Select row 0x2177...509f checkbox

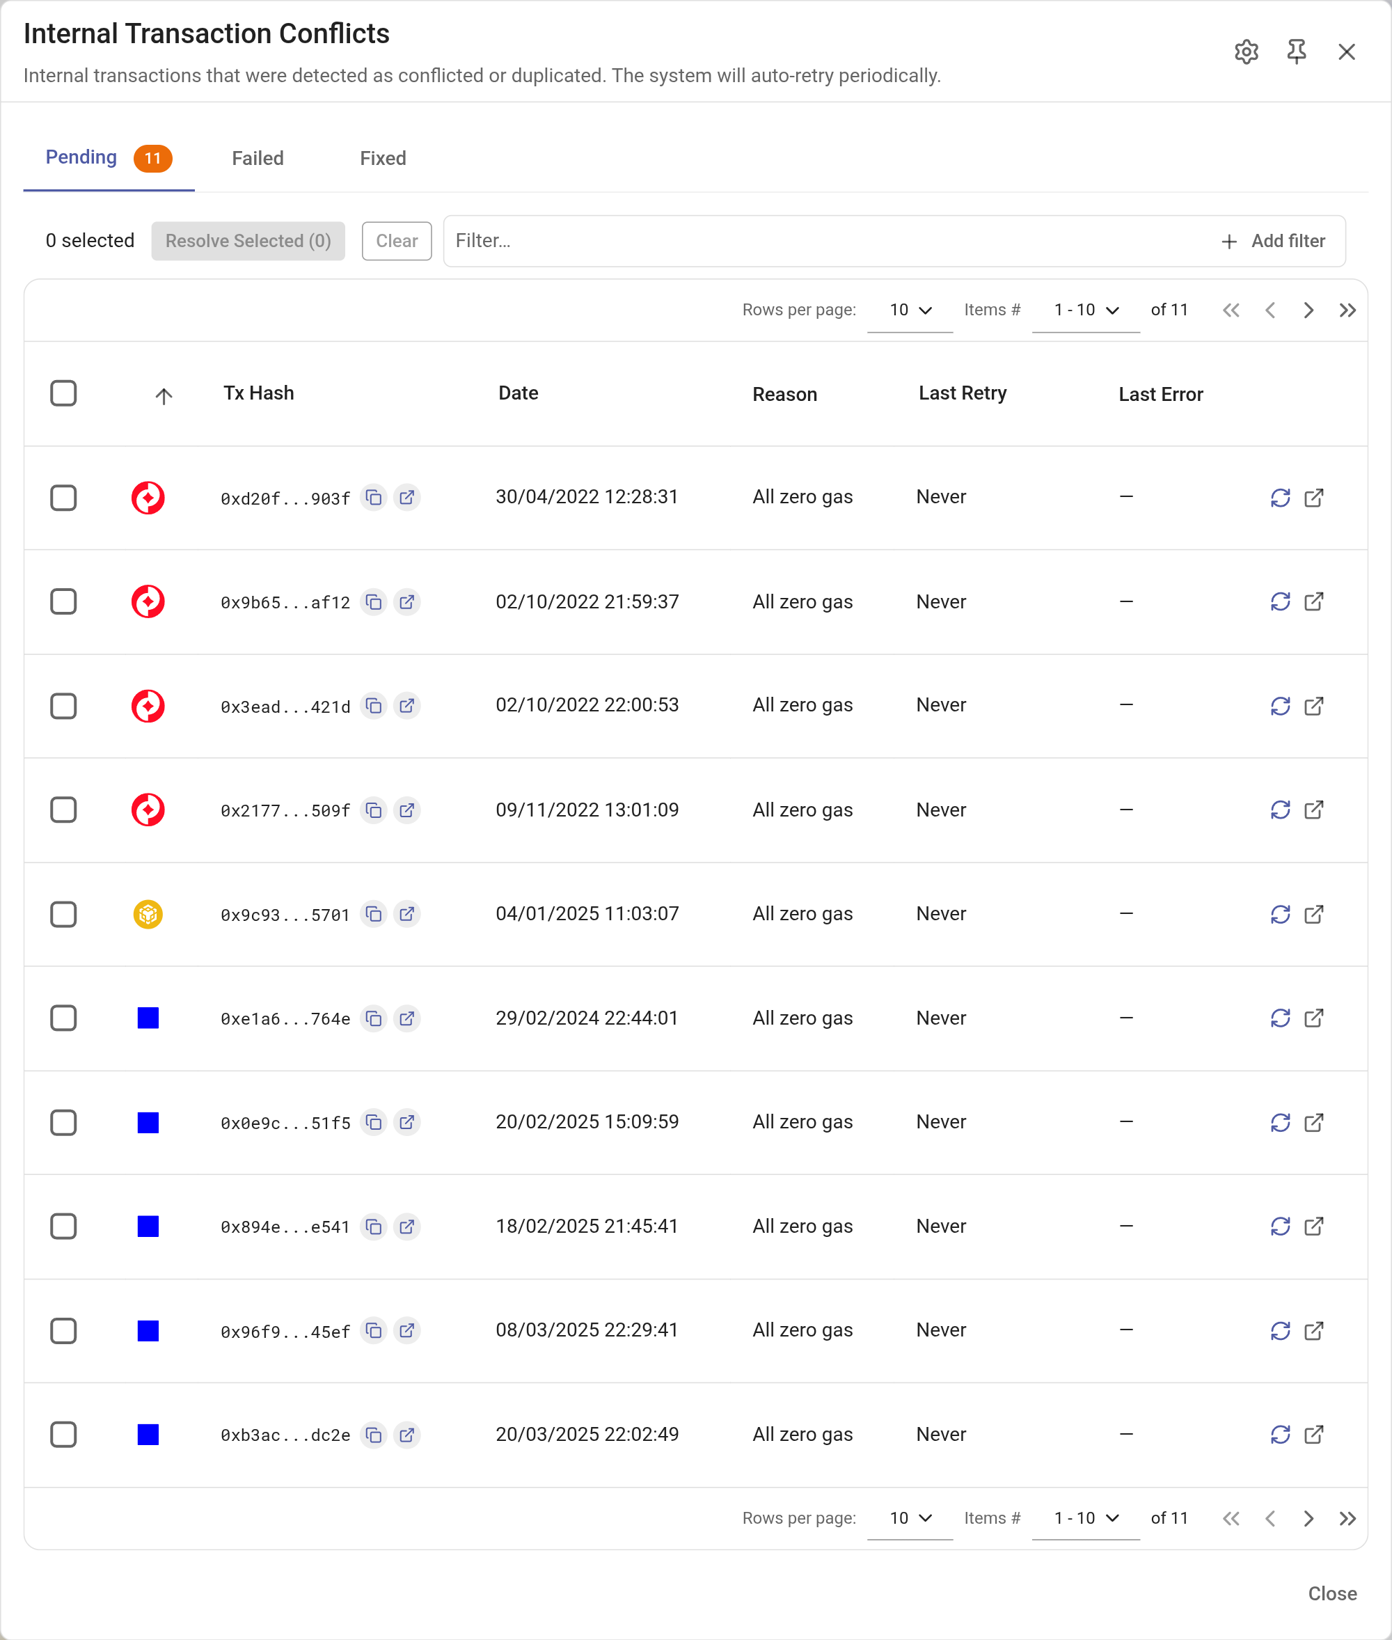click(63, 810)
